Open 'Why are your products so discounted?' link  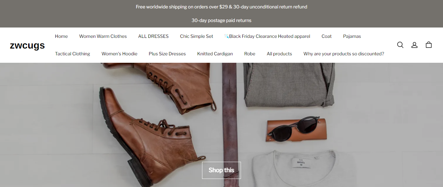(x=344, y=54)
